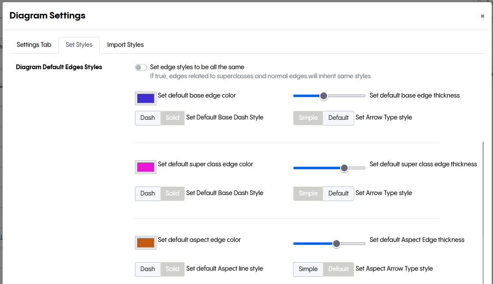Screen dimensions: 493x284
Task: Open the blue base edge color swatch
Action: click(x=145, y=98)
